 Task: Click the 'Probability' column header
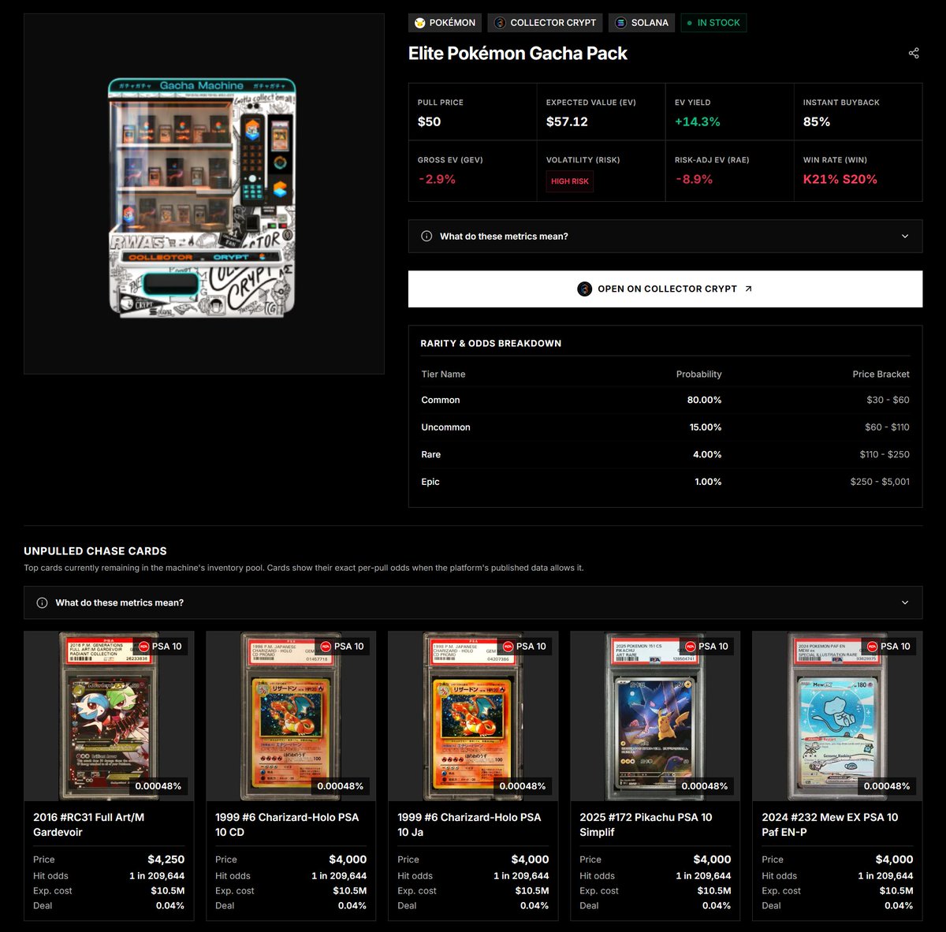tap(698, 374)
